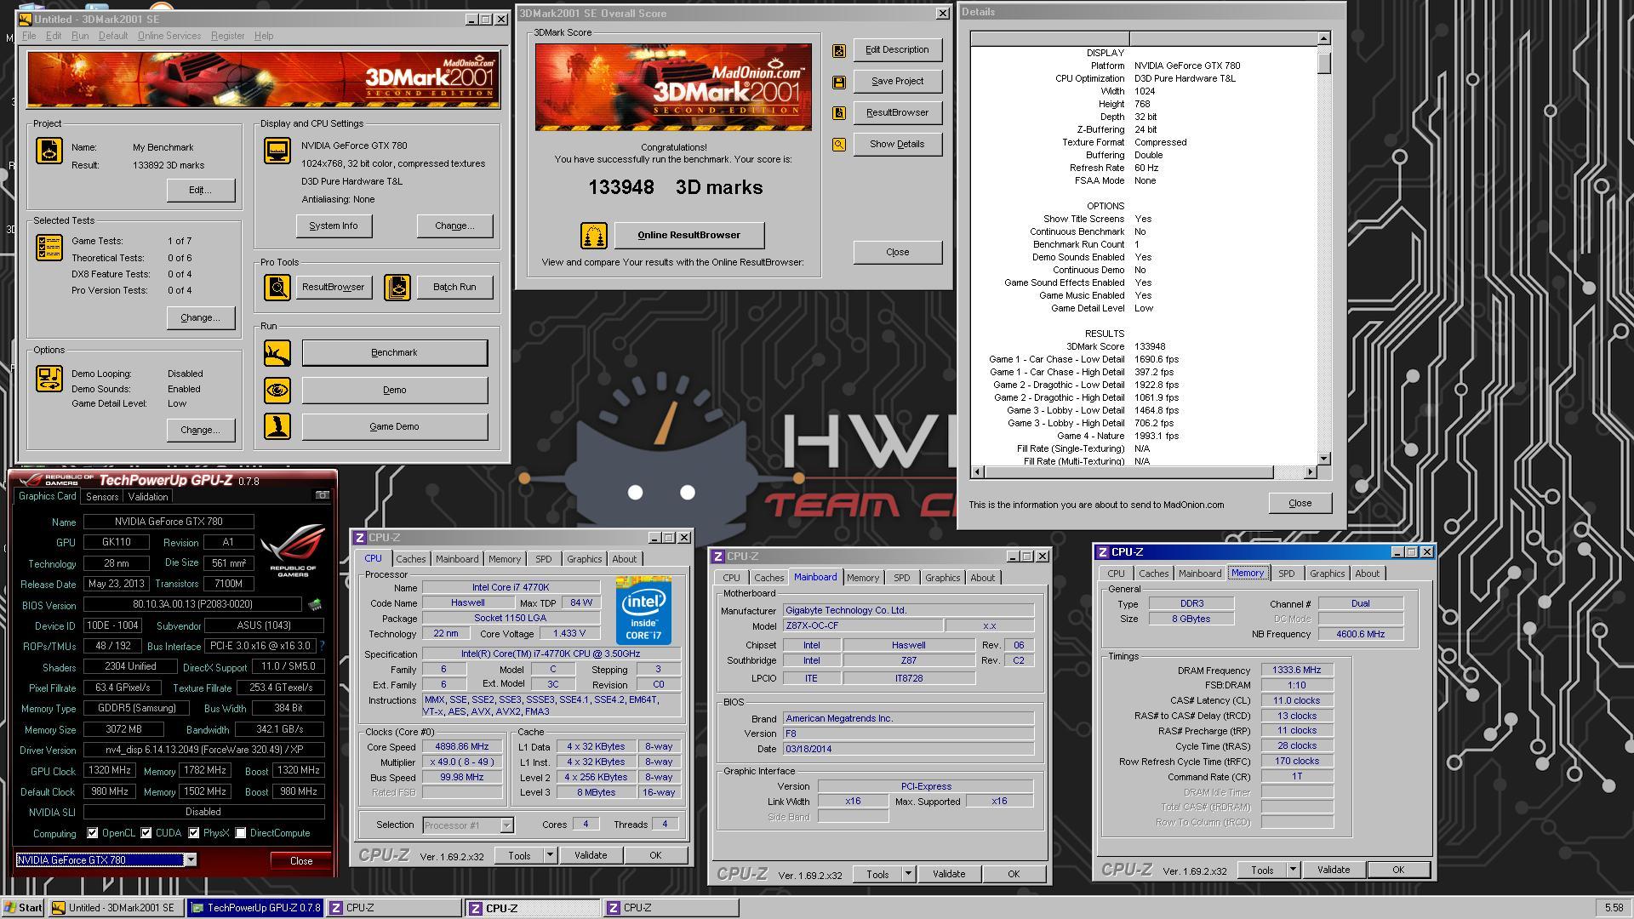
Task: Click the Online ResultBrowser icon
Action: 594,235
